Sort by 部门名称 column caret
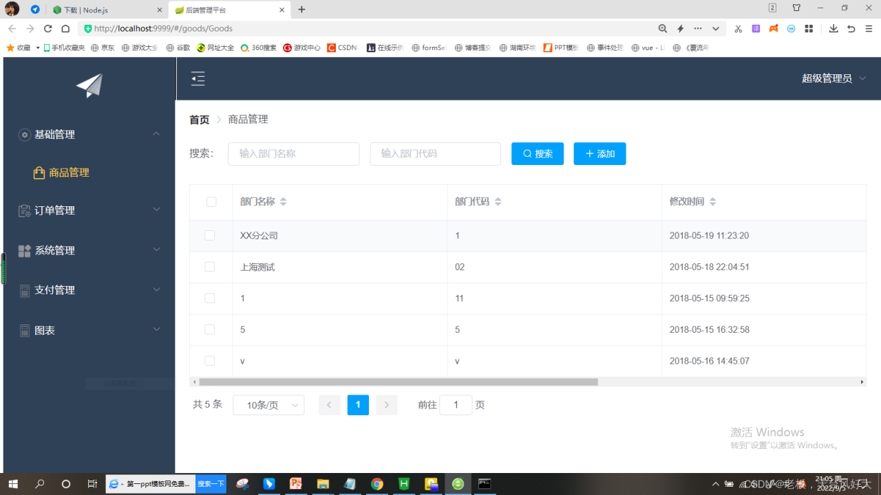The width and height of the screenshot is (881, 495). pyautogui.click(x=283, y=202)
